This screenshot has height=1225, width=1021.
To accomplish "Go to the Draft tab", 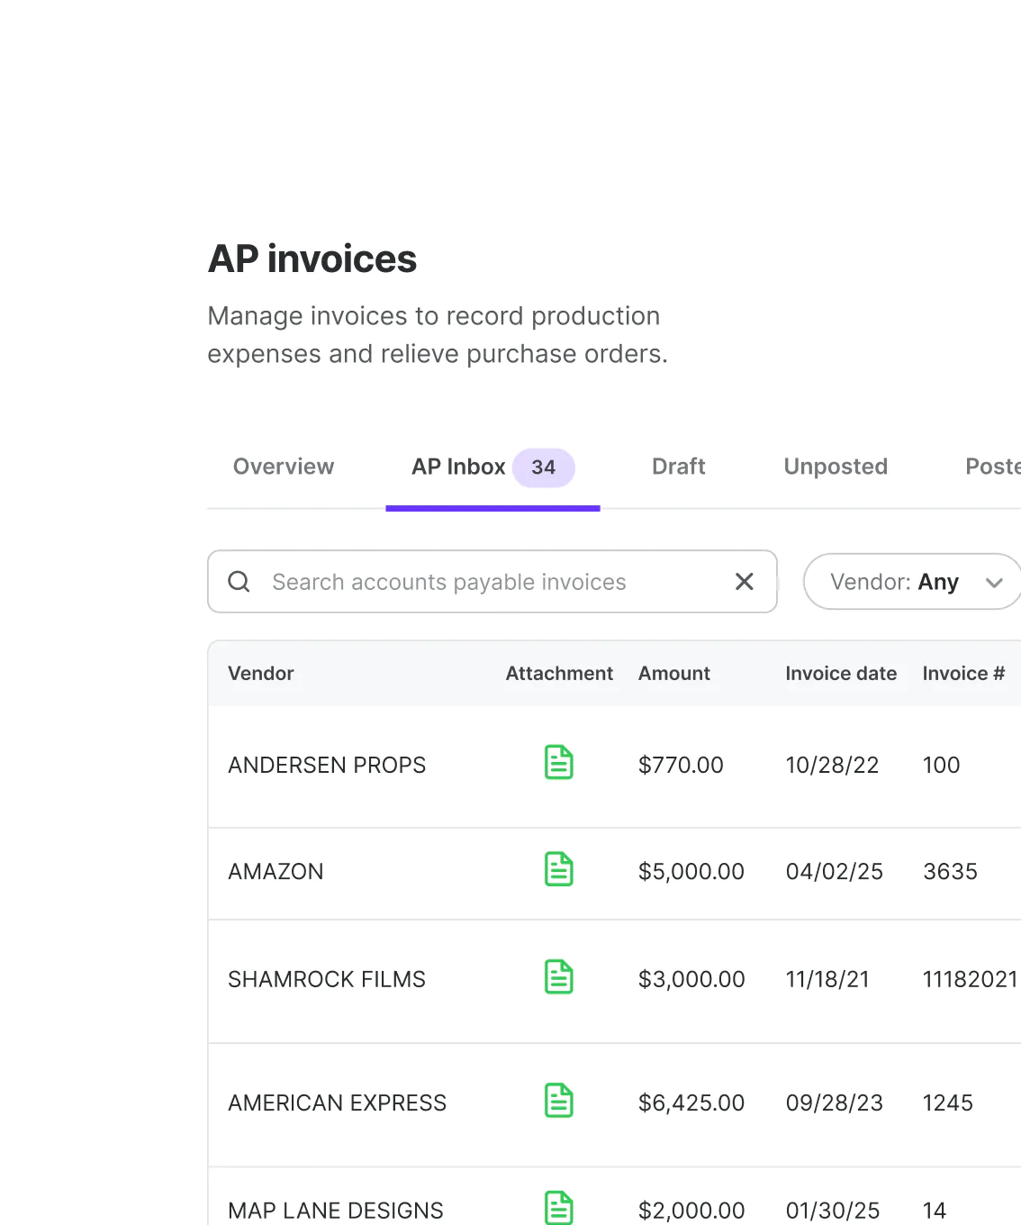I will (678, 467).
